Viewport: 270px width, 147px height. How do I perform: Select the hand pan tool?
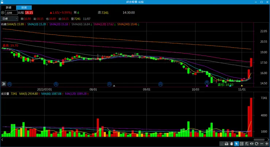[231, 144]
